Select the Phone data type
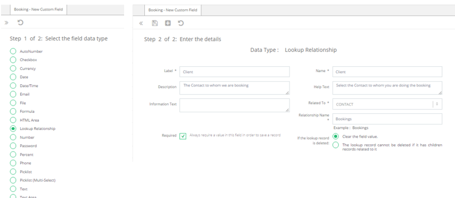This screenshot has width=455, height=198. (x=13, y=163)
